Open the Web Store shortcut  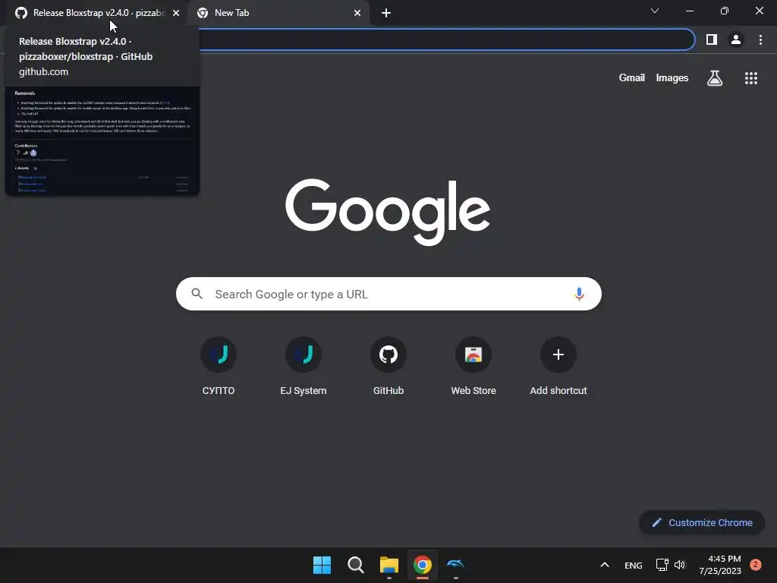(473, 367)
